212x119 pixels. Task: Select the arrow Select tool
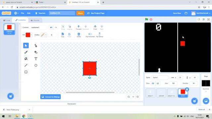pos(26,46)
